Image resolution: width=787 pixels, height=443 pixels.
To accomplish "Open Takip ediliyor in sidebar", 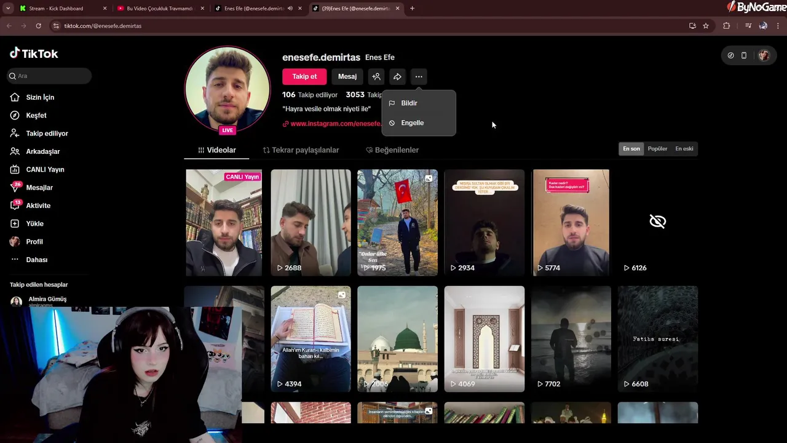I will [47, 134].
